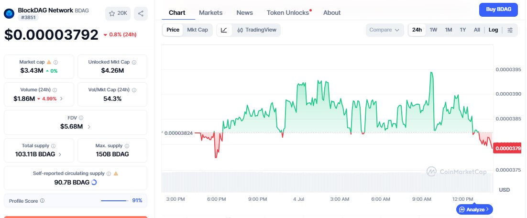
Task: Open the Token Unlocks tab
Action: coord(288,13)
